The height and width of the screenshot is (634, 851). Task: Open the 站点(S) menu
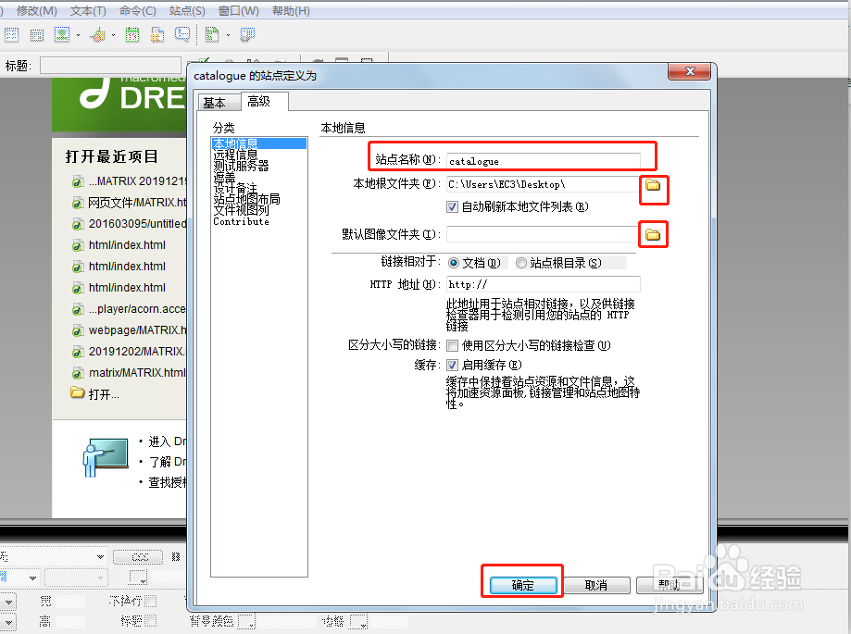coord(187,11)
